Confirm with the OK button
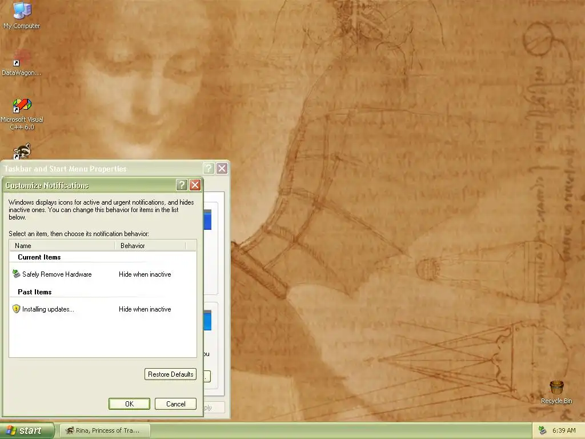The image size is (585, 439). (x=130, y=404)
